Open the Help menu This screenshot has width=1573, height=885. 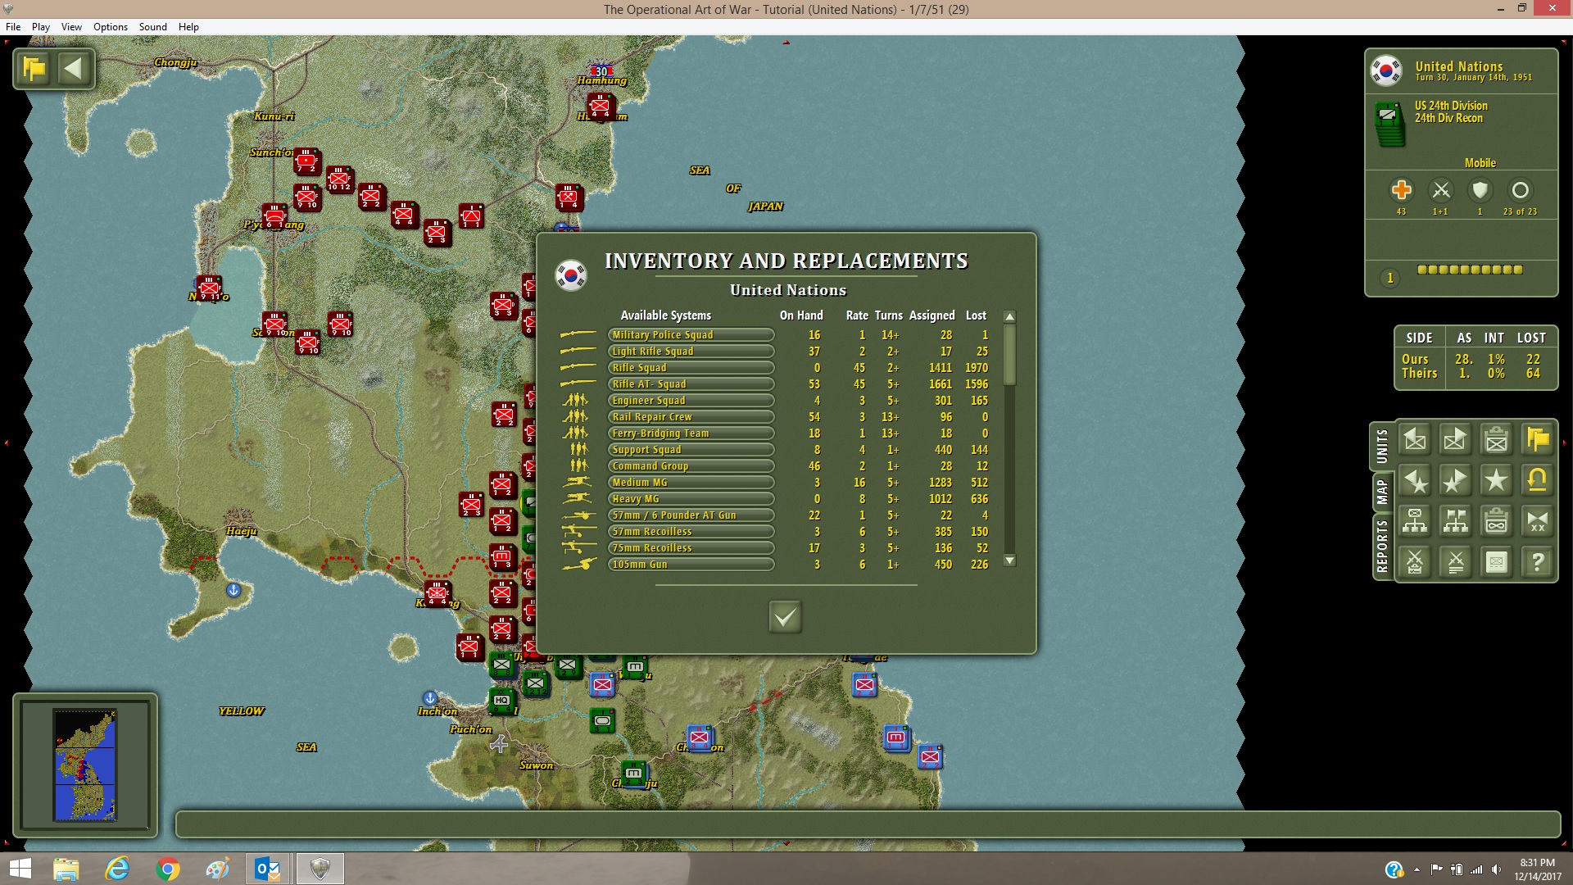(x=189, y=27)
